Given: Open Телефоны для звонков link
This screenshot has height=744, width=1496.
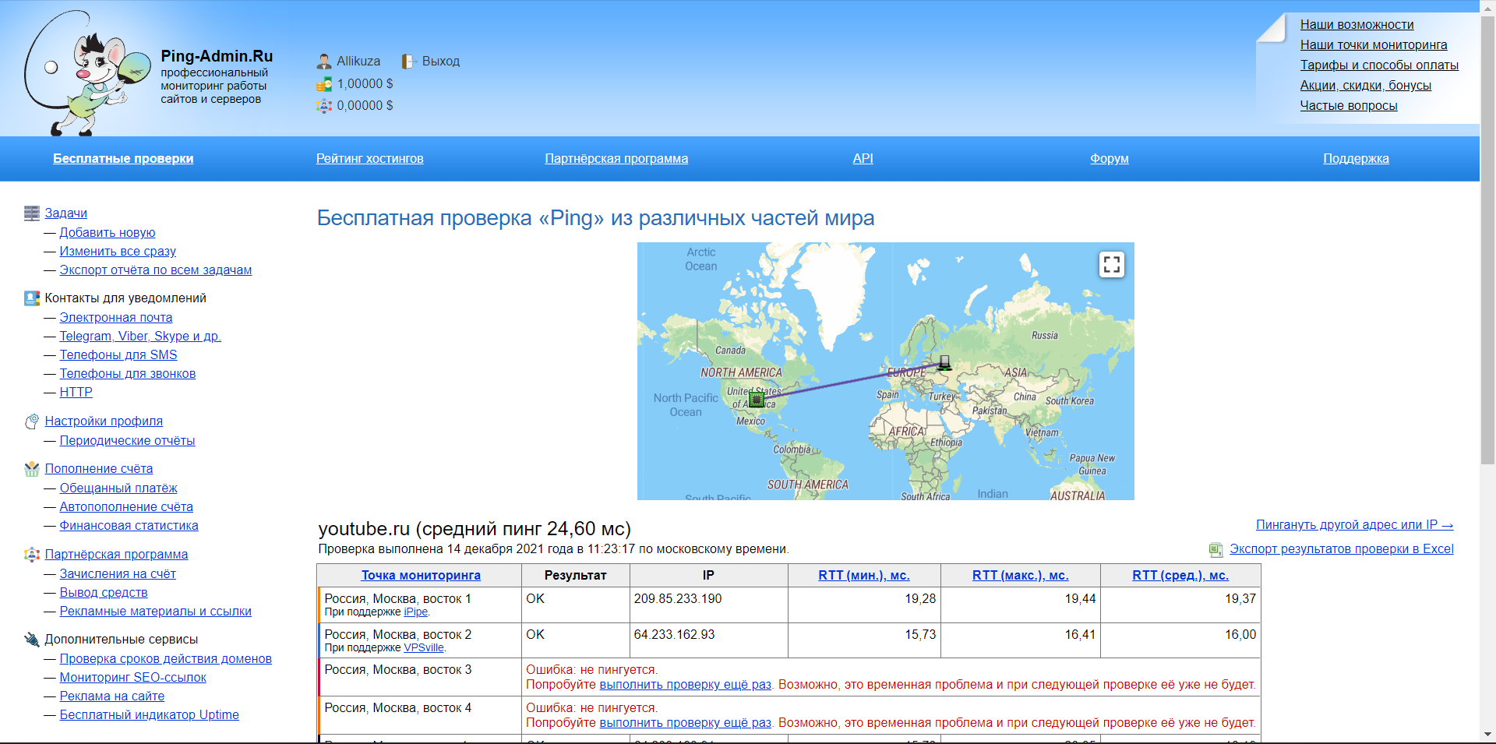Looking at the screenshot, I should 128,374.
